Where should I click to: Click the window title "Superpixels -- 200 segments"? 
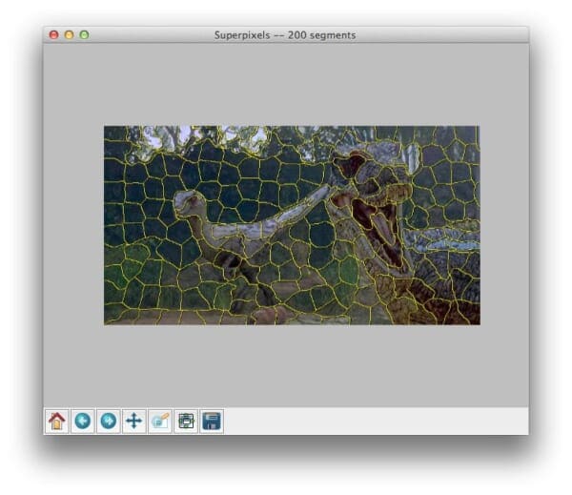286,35
